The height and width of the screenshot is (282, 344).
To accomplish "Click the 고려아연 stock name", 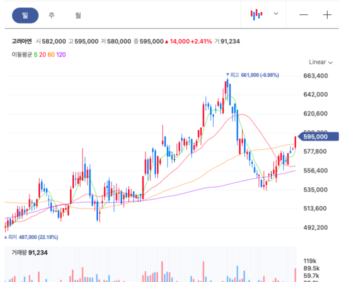I will (x=22, y=41).
